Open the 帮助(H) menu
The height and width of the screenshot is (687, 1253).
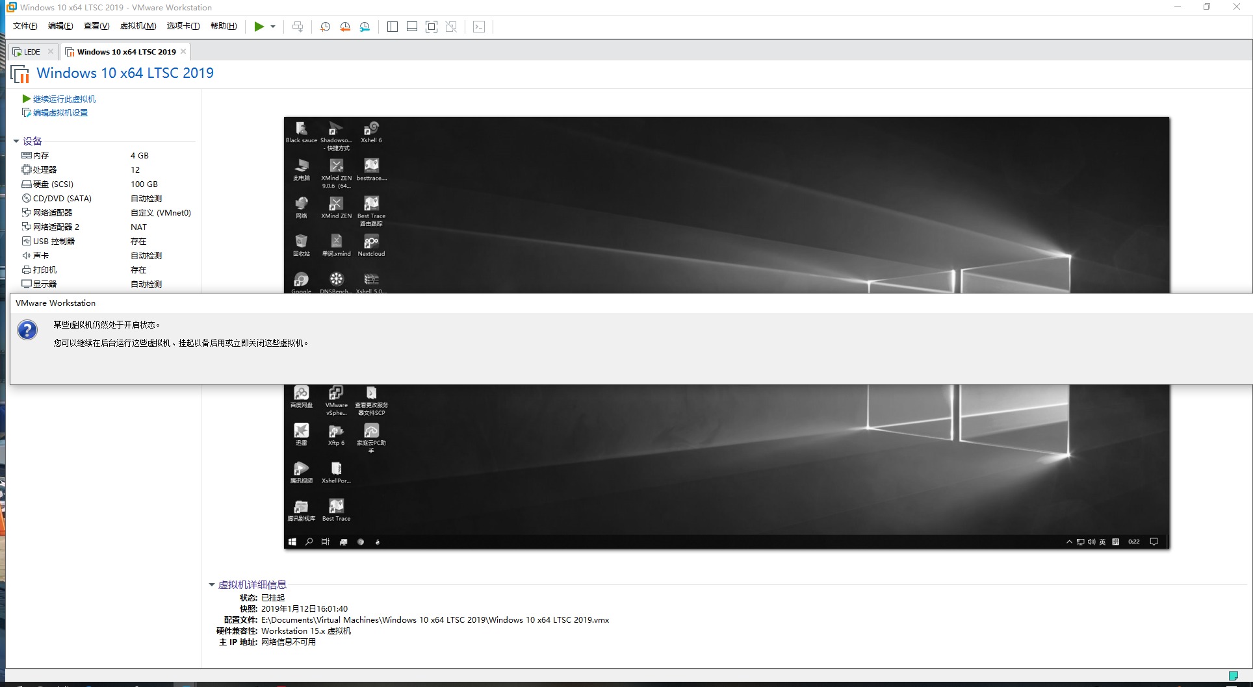click(224, 26)
